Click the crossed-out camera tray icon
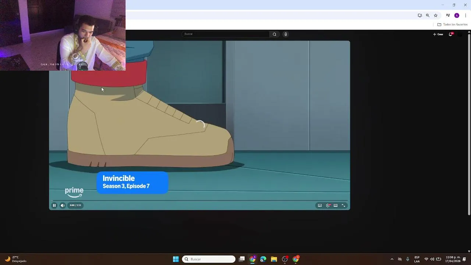 pyautogui.click(x=400, y=259)
